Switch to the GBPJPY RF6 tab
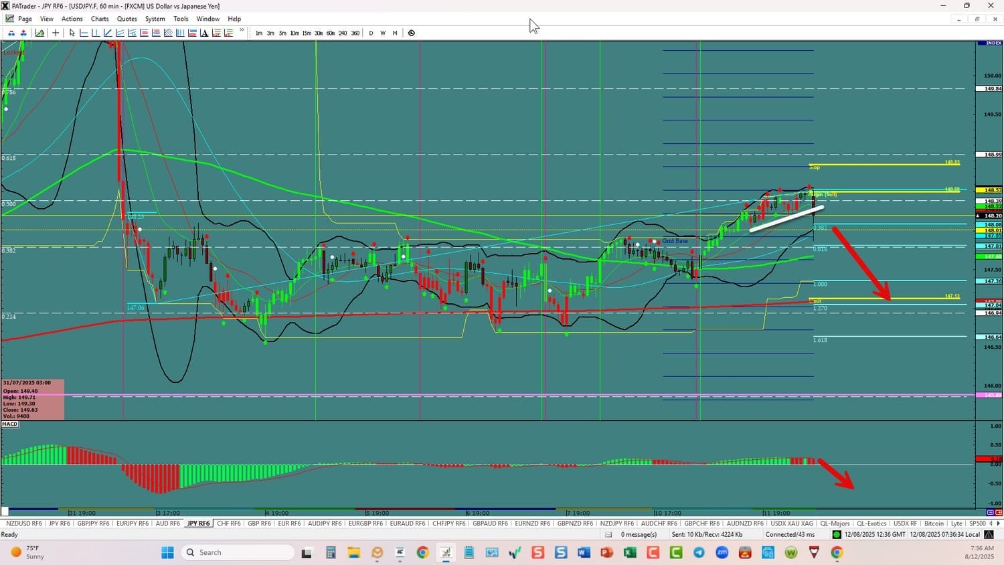This screenshot has height=565, width=1004. 93,523
